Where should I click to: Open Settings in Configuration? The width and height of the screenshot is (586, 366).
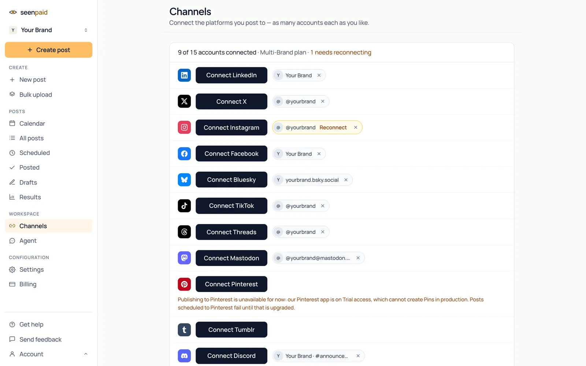tap(48, 269)
